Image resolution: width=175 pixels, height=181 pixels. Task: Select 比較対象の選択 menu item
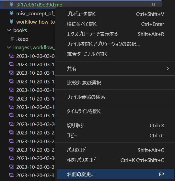pos(115,83)
